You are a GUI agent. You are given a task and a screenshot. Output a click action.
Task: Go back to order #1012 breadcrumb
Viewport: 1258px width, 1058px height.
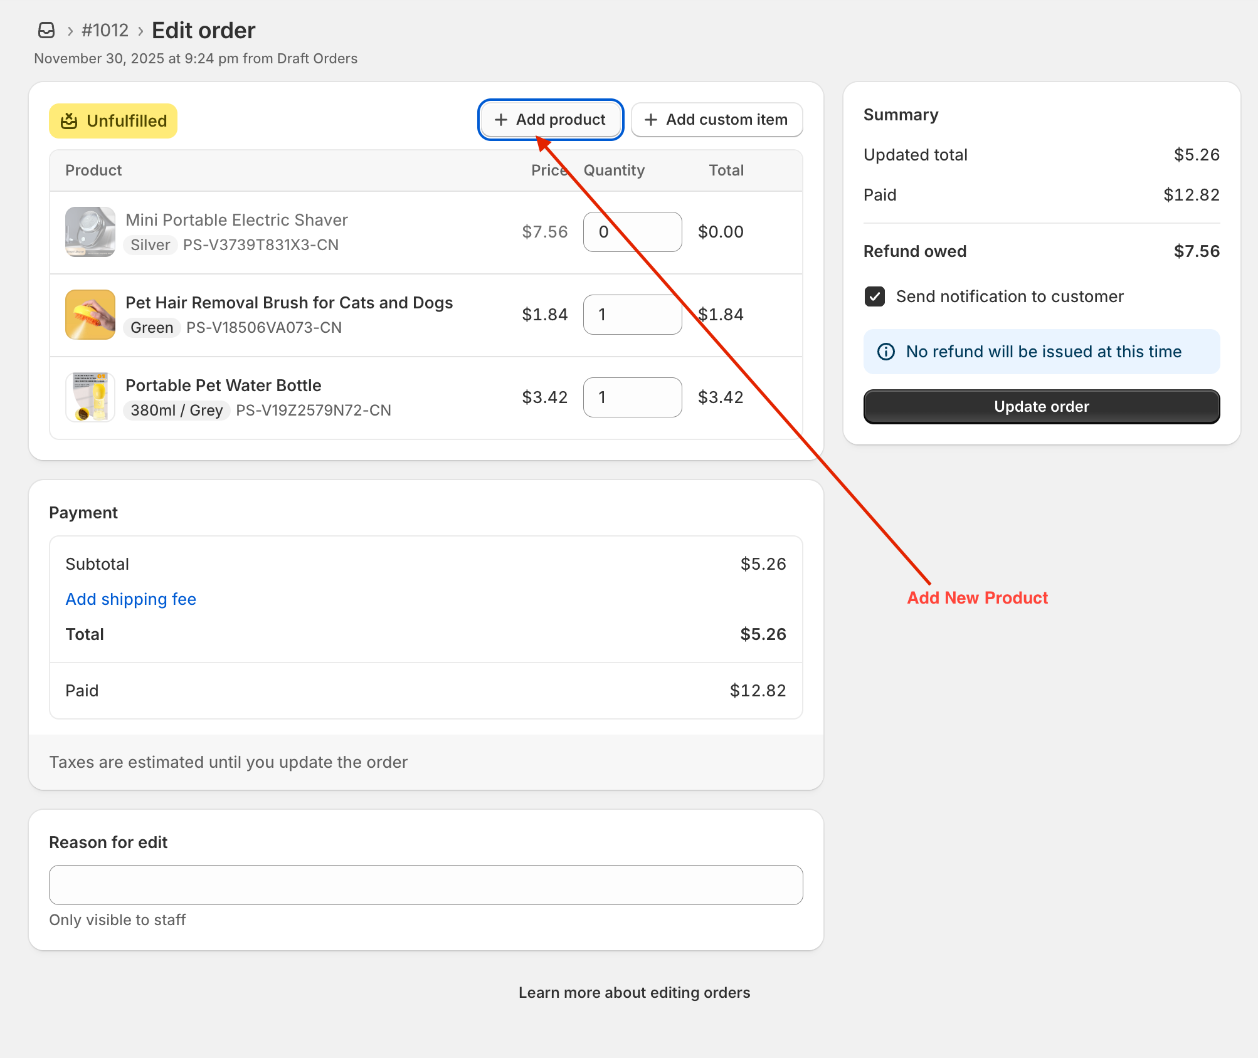pyautogui.click(x=105, y=30)
